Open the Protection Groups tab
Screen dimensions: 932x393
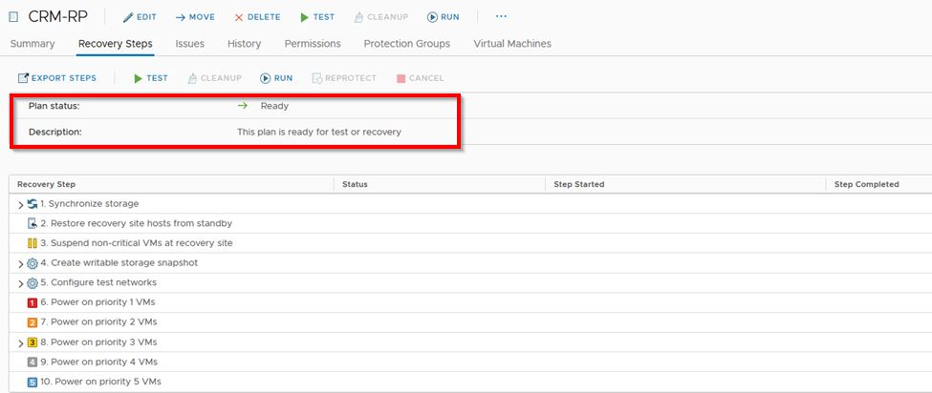(x=409, y=44)
